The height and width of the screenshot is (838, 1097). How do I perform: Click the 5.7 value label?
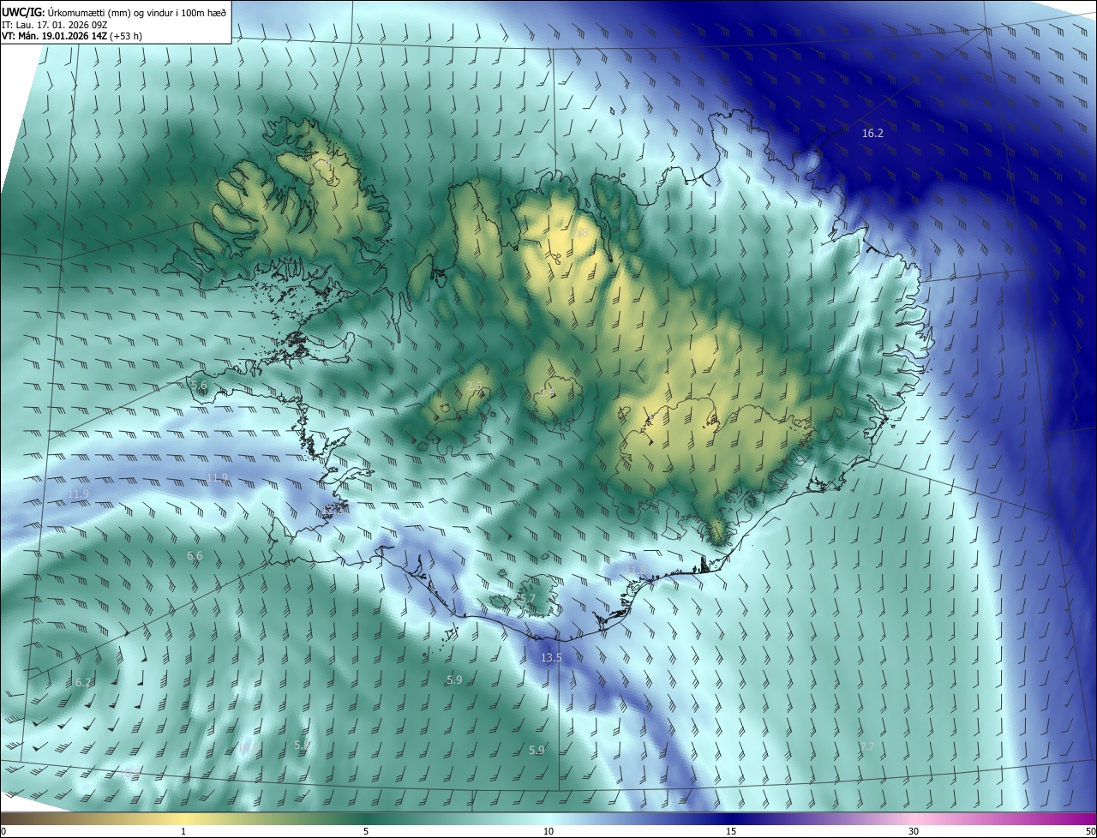527,598
